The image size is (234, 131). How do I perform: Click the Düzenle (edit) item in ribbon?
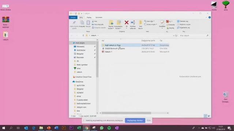point(170,25)
